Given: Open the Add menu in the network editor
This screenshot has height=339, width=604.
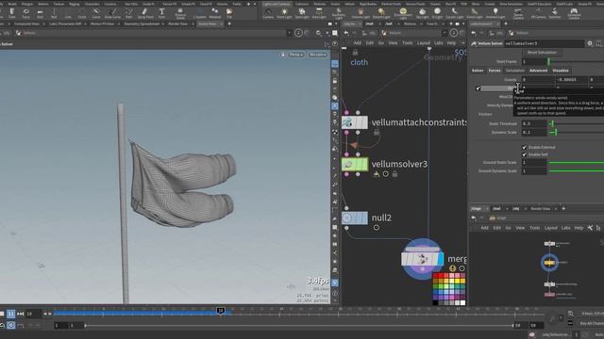Looking at the screenshot, I should coord(357,43).
